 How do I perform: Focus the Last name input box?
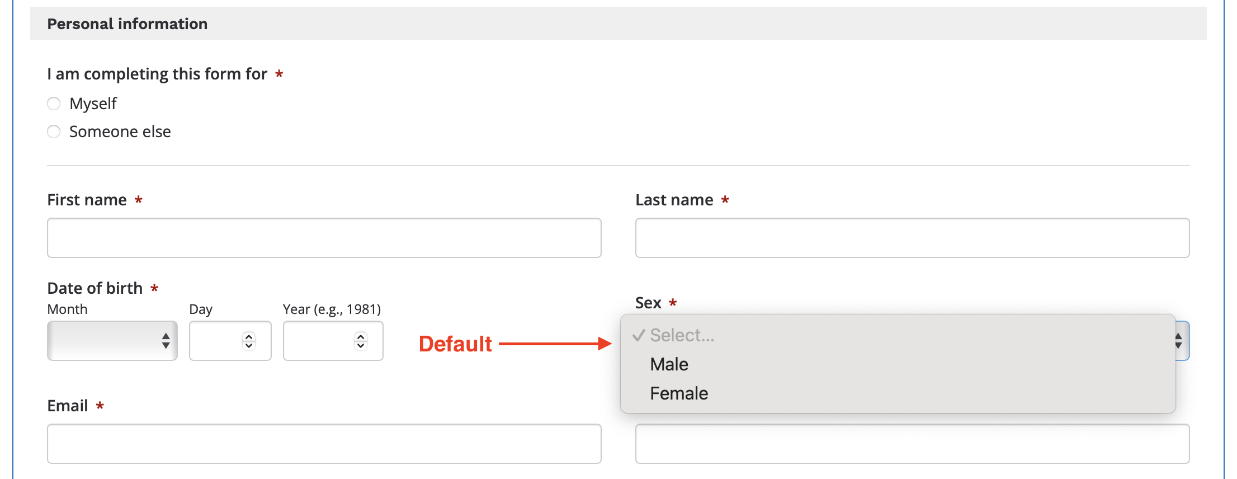912,238
